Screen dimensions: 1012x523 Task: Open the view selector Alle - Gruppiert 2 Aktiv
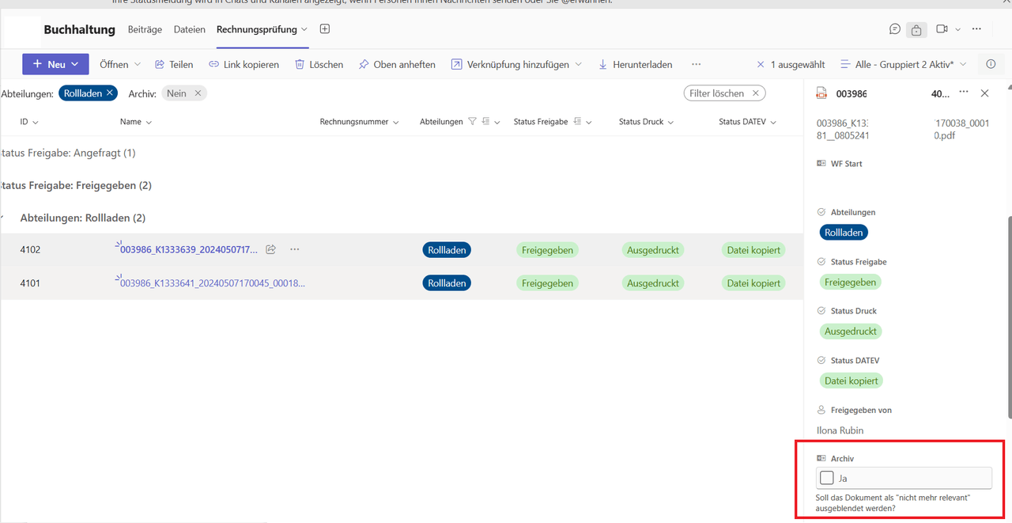[x=904, y=65]
